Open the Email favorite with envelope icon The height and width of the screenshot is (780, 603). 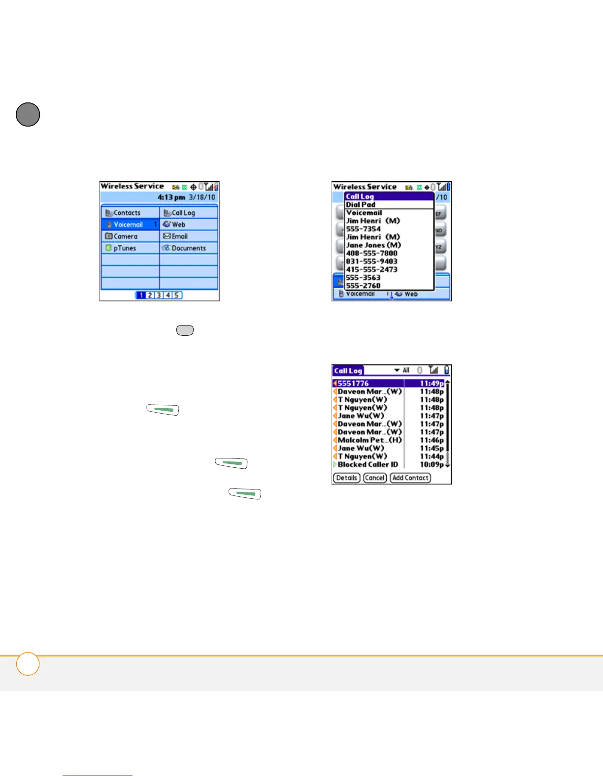[x=189, y=236]
